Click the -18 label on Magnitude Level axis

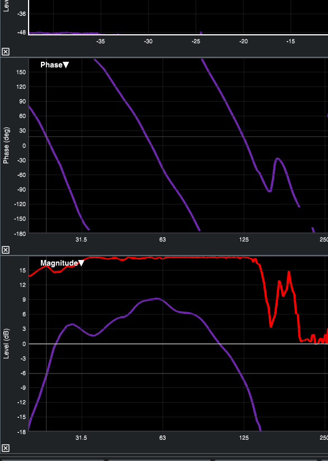click(x=21, y=432)
